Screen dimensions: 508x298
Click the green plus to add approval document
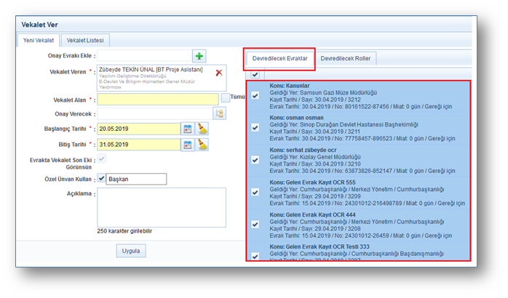[199, 56]
